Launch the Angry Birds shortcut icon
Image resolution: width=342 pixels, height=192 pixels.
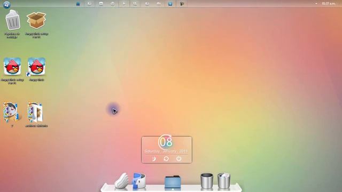(36, 66)
